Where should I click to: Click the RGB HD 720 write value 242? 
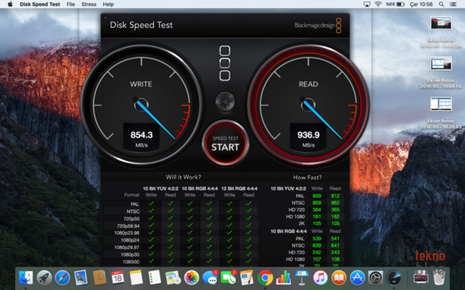click(317, 252)
